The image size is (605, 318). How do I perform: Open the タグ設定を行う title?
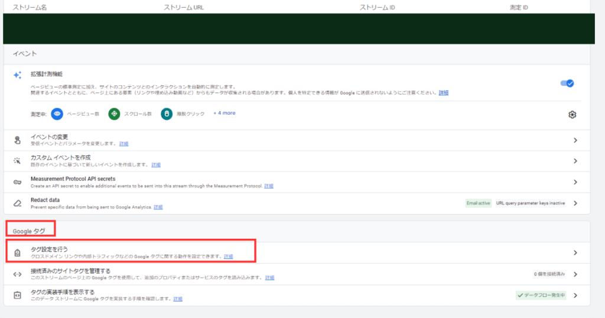coord(49,249)
